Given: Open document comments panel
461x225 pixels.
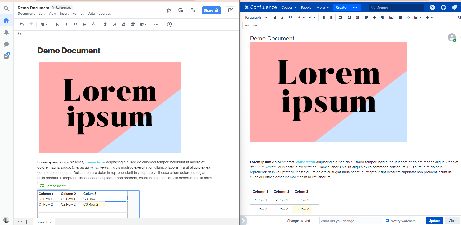Looking at the screenshot, I should [181, 10].
